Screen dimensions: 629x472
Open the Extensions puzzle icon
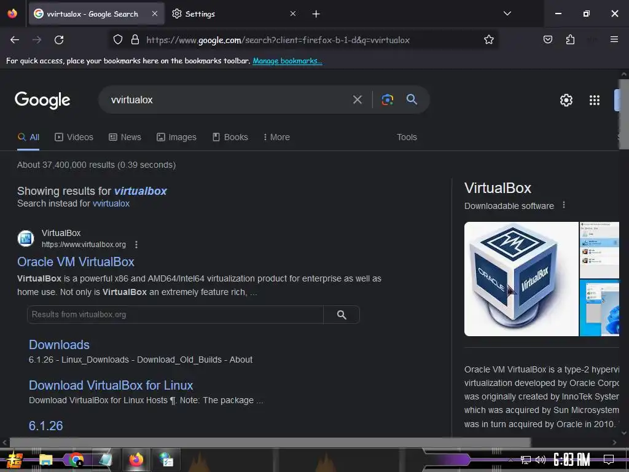click(570, 40)
